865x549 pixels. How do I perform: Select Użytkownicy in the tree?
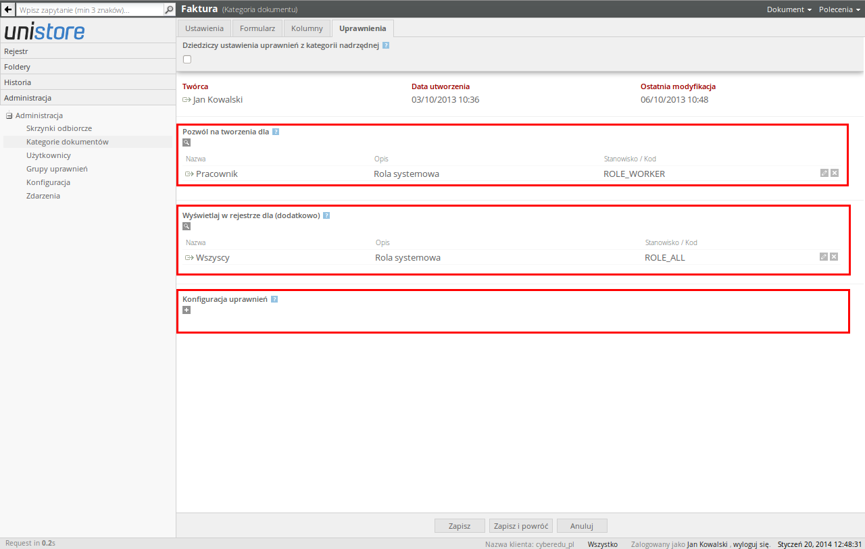49,155
